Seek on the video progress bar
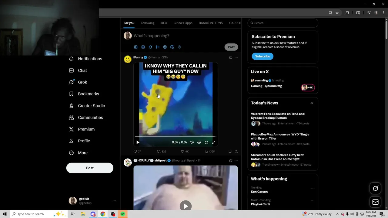Image resolution: width=388 pixels, height=218 pixels. pos(175,136)
